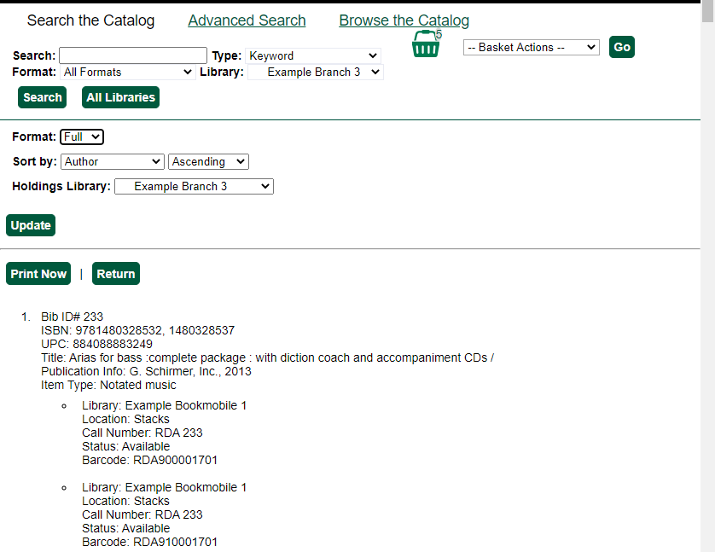Expand the Library dropdown in the search bar

[316, 73]
